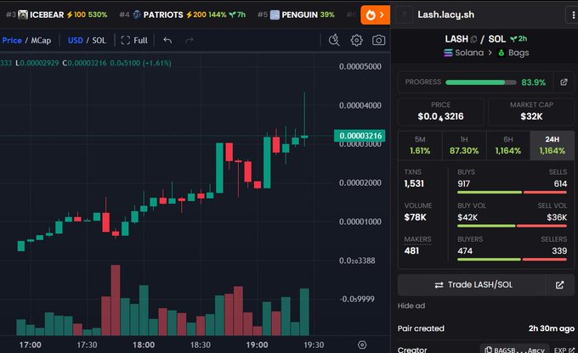Take a chart snapshot with camera icon
The width and height of the screenshot is (578, 353).
tap(378, 40)
